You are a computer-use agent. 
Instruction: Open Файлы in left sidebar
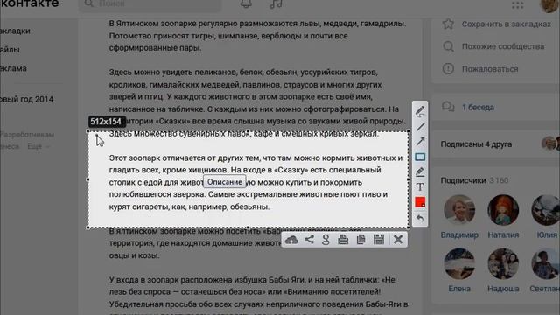point(10,50)
